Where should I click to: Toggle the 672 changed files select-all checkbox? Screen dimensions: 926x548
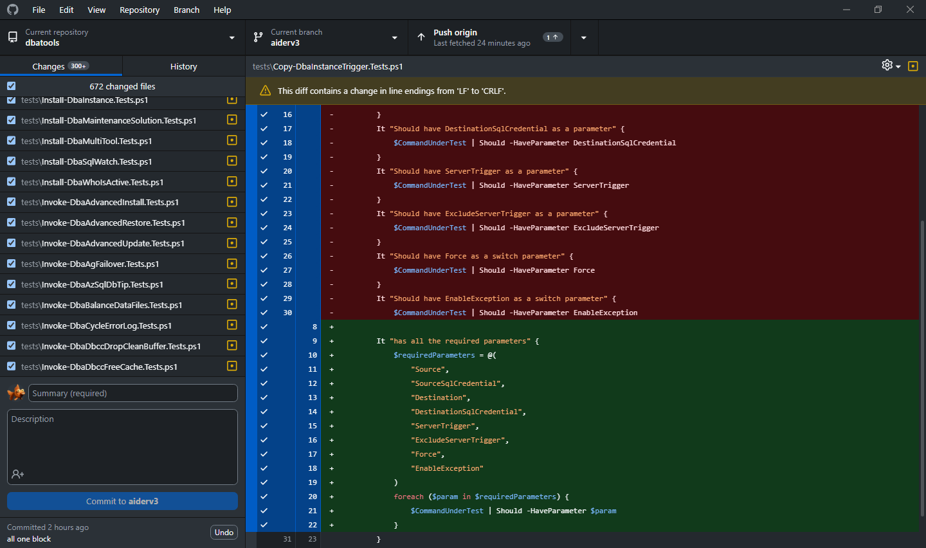[12, 86]
